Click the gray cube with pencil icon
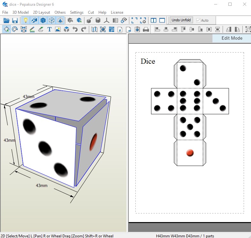The image size is (251, 238). click(89, 20)
